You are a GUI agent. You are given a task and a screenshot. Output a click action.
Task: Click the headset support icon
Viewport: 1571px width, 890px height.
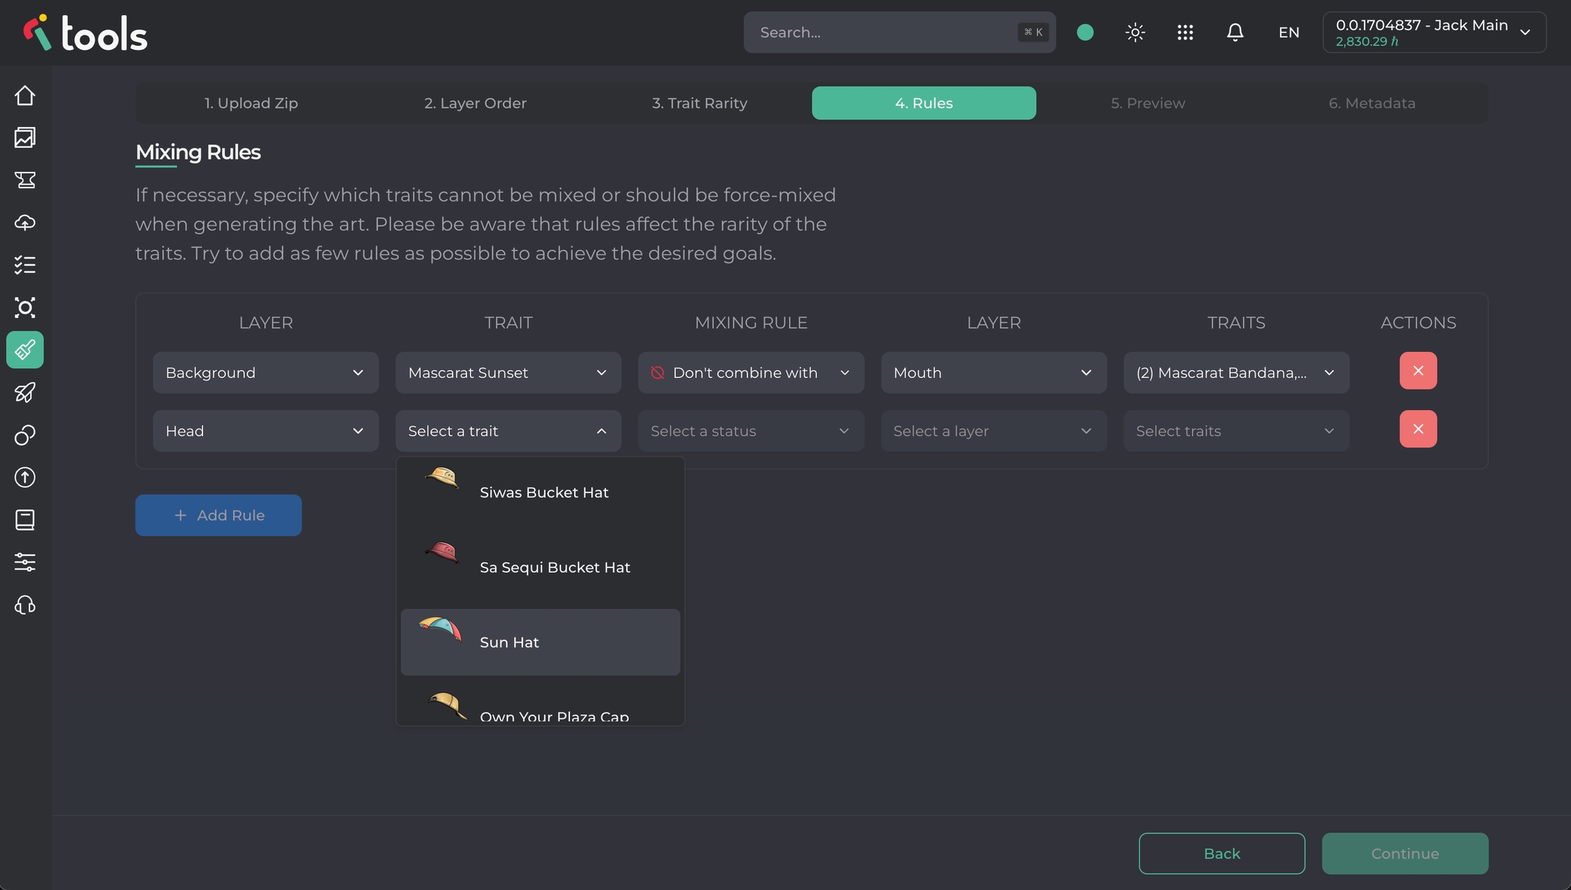25,605
